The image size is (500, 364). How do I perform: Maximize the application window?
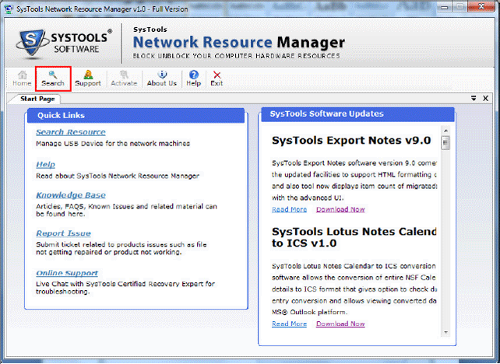(460, 7)
